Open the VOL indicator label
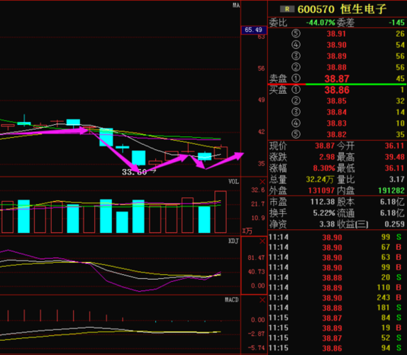The height and width of the screenshot is (355, 407). [x=233, y=181]
